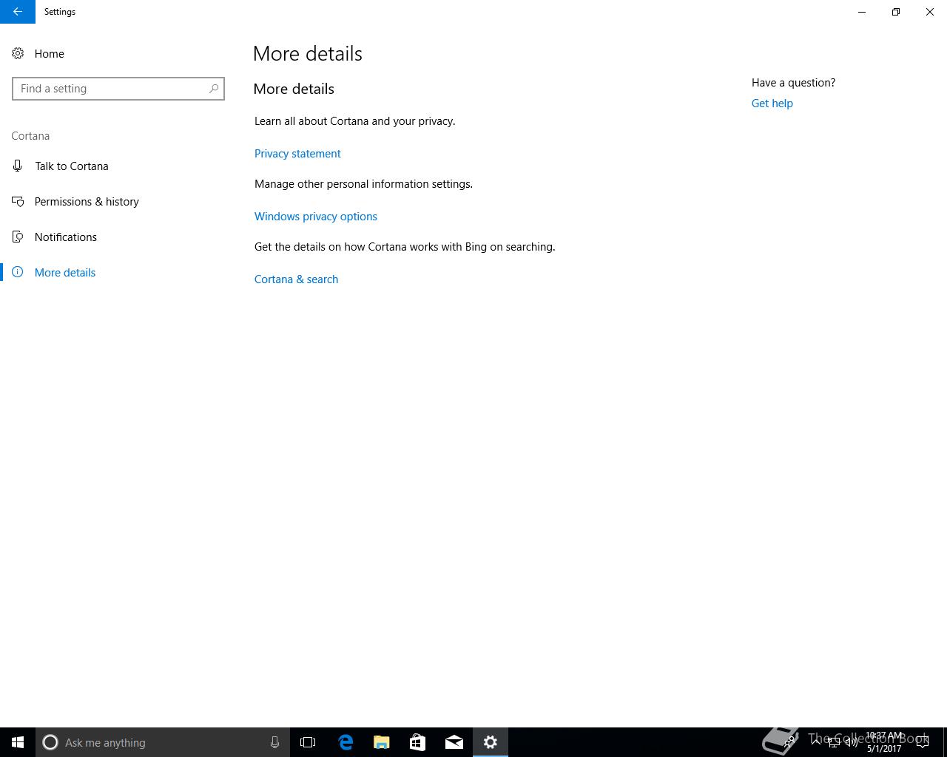Click the Notifications sidebar icon
The width and height of the screenshot is (947, 757).
click(x=18, y=237)
